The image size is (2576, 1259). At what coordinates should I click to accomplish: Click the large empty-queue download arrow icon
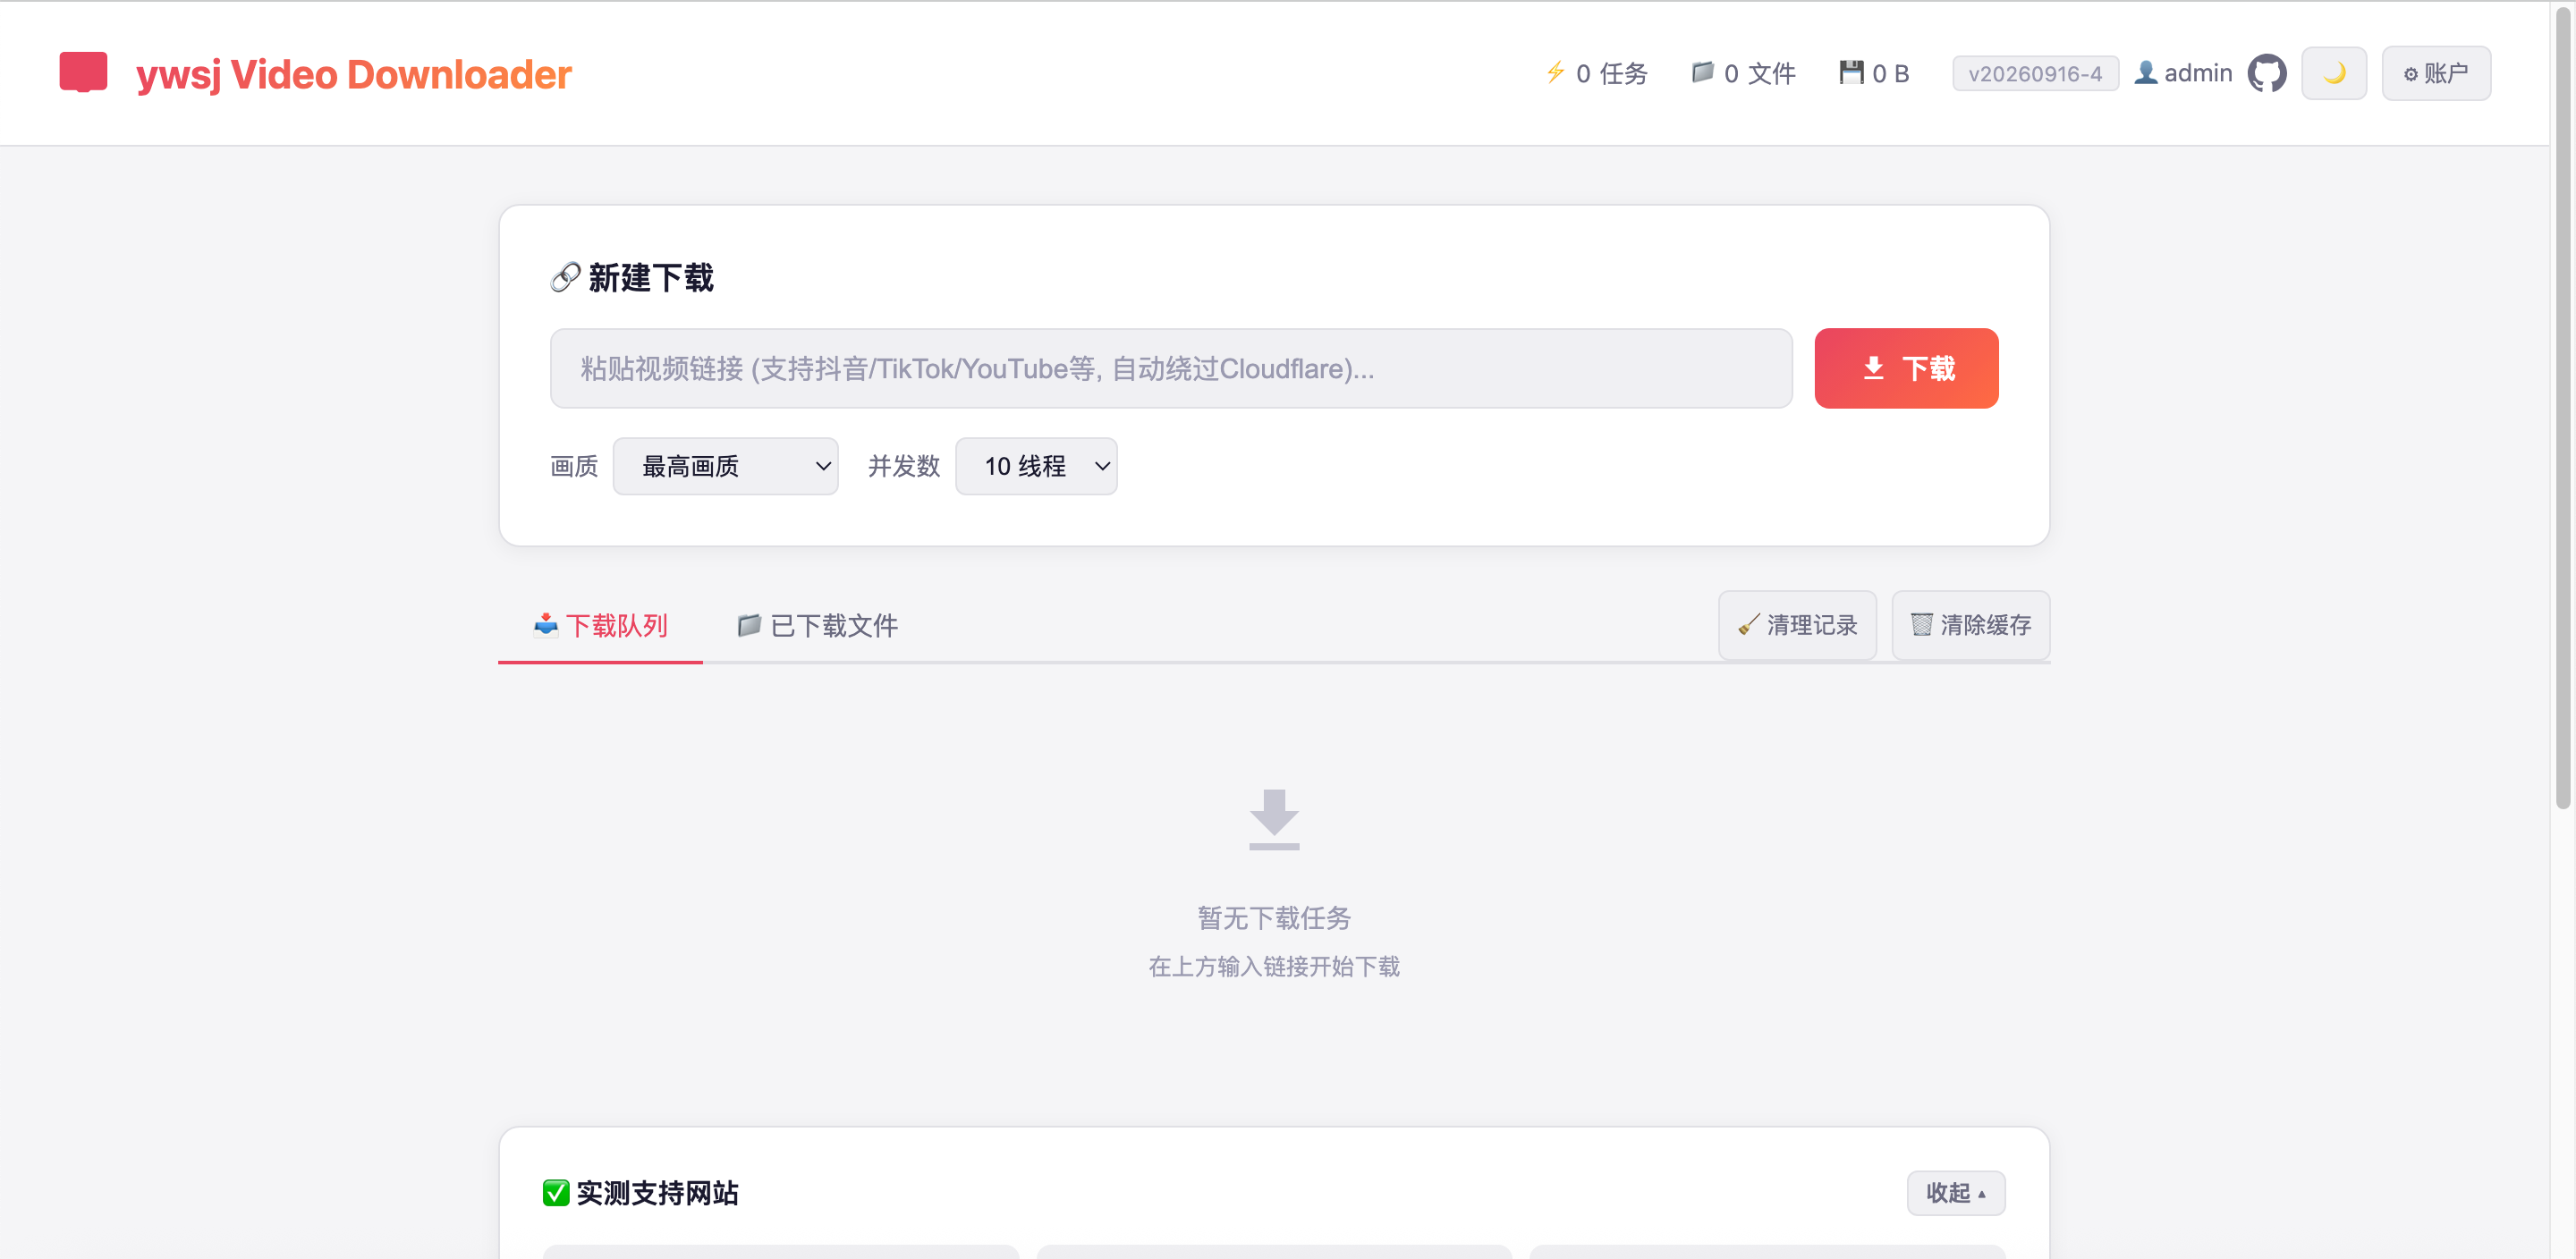[1273, 819]
